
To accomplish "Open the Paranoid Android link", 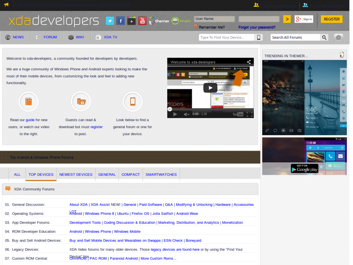I will tap(124, 258).
